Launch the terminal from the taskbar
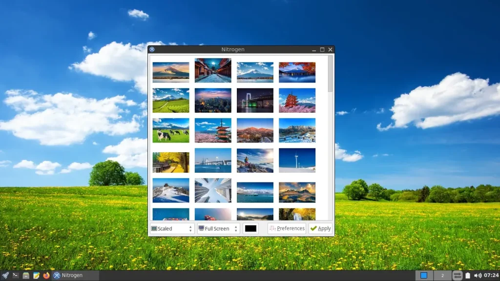Screen dimensions: 500x281 (x=15, y=275)
